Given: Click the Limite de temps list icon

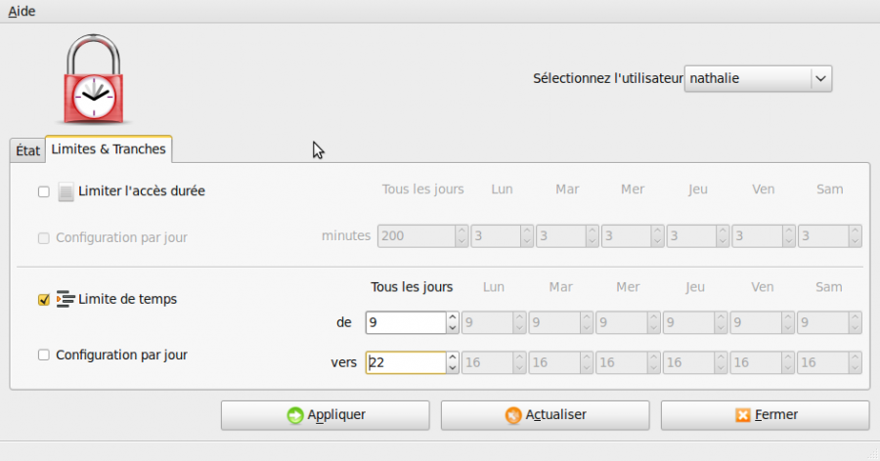Looking at the screenshot, I should click(x=66, y=299).
